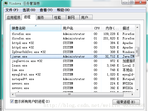Click vertical scrollbar down arrow
The height and width of the screenshot is (111, 148).
click(x=137, y=90)
